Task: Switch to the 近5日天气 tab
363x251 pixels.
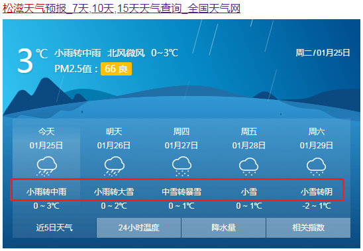Action: [x=54, y=228]
